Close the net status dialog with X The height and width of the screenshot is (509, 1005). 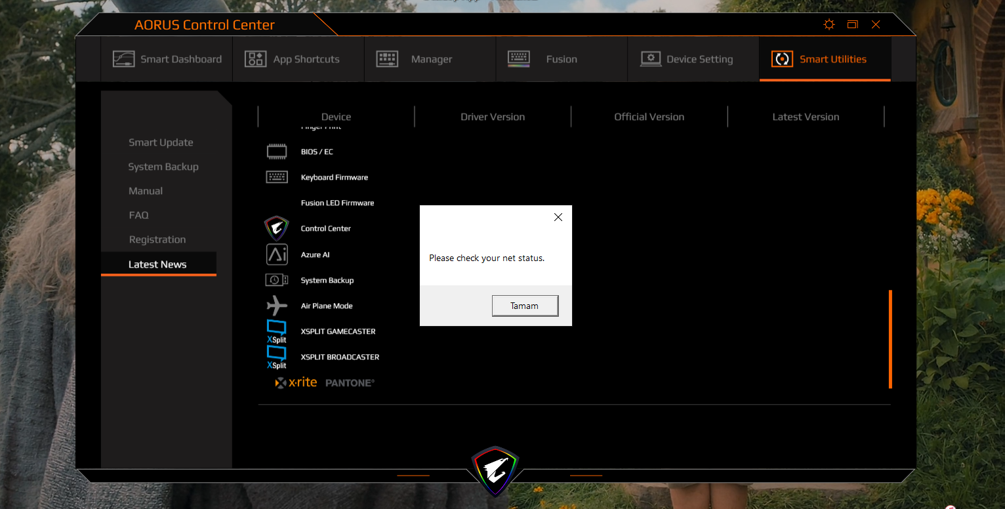click(558, 217)
